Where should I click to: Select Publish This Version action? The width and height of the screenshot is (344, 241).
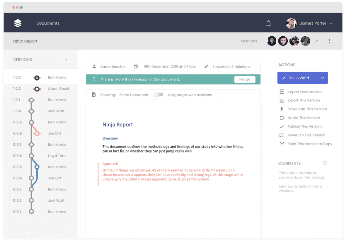(x=304, y=126)
